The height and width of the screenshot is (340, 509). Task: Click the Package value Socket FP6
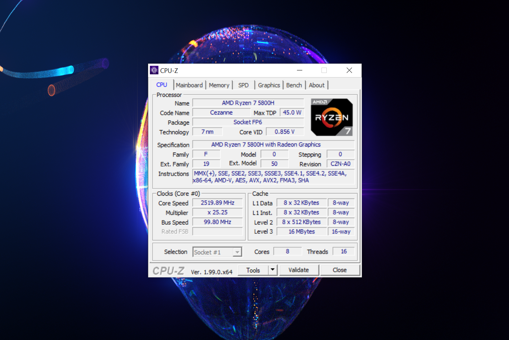pos(248,122)
